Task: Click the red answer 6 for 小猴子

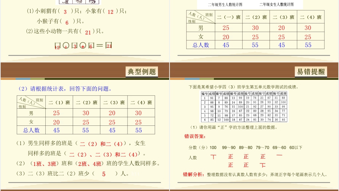Action: [67, 23]
